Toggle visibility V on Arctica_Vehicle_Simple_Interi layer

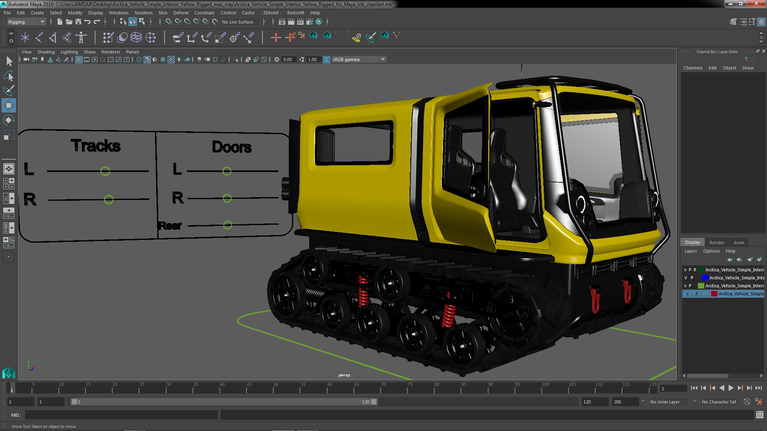tap(686, 269)
